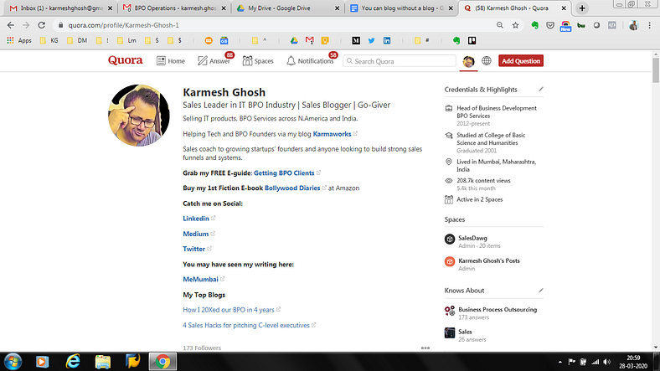The height and width of the screenshot is (371, 660).
Task: Open the Google Keep bookmark icon
Action: [325, 40]
